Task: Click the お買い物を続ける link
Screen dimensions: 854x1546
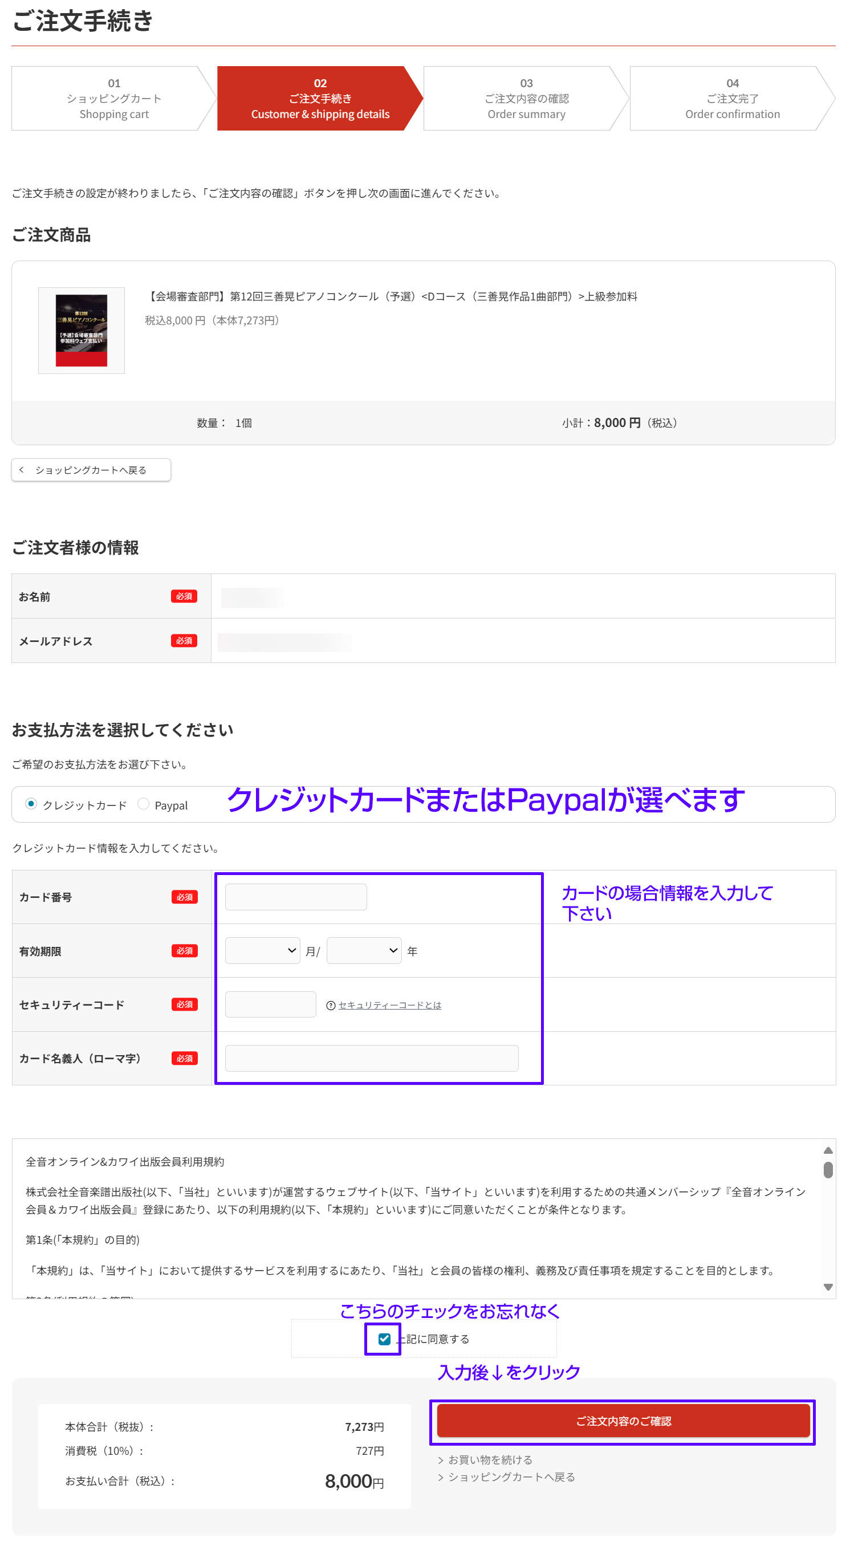Action: tap(490, 1459)
